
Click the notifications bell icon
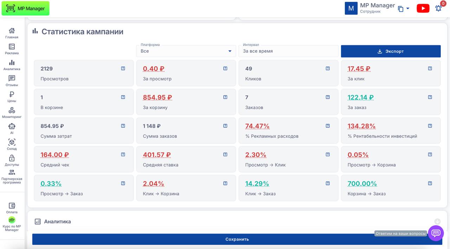(x=438, y=8)
